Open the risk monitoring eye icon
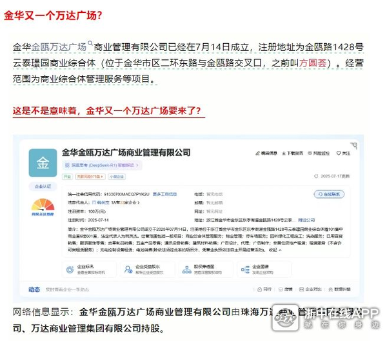This screenshot has width=387, height=341. pyautogui.click(x=310, y=153)
